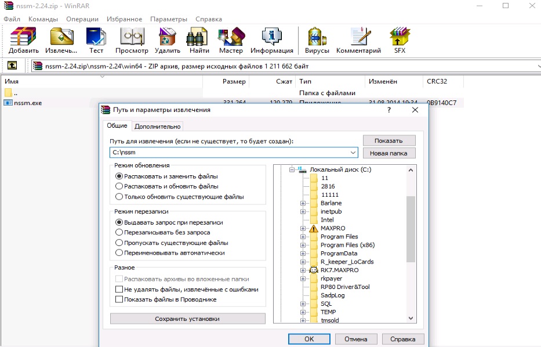Open the extraction path dropdown arrow
The image size is (541, 347).
(353, 152)
